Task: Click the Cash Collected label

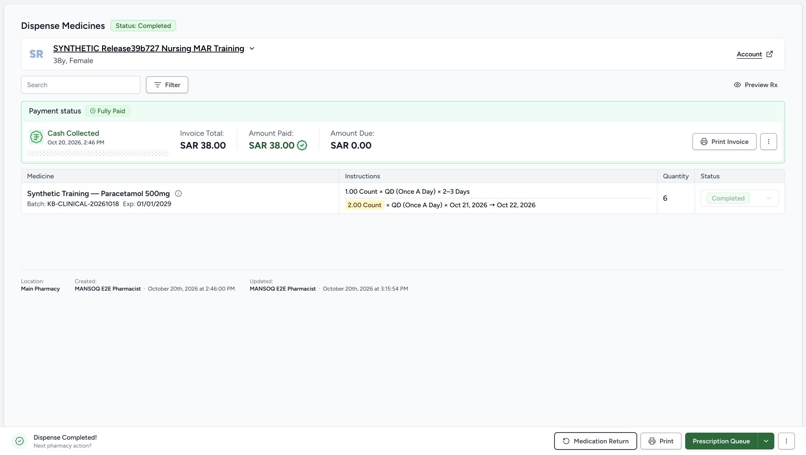Action: point(73,133)
